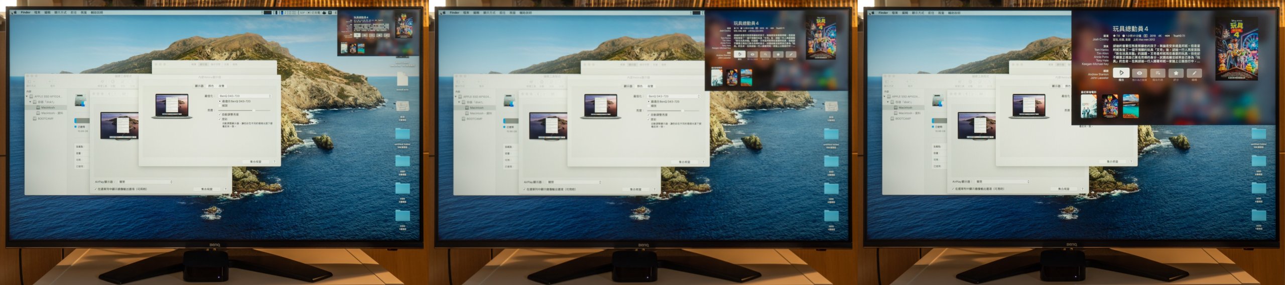The width and height of the screenshot is (1285, 285).
Task: Select the 縮放 radio button on the left monitor
Action: coord(220,105)
